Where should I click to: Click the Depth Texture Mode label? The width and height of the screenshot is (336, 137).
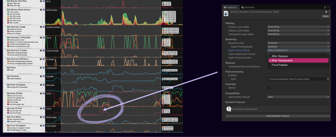point(239,50)
